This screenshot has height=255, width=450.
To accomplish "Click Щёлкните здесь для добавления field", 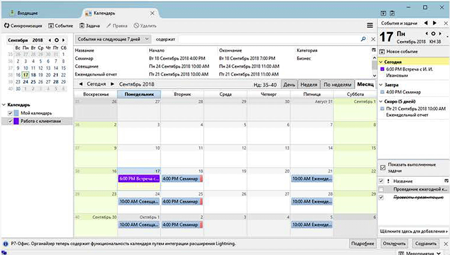I will click(414, 231).
